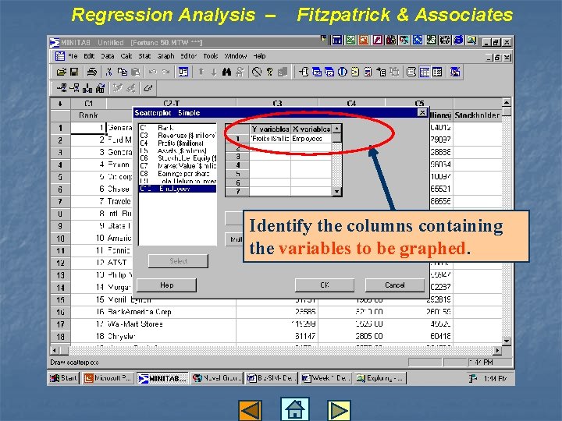The height and width of the screenshot is (421, 562).
Task: Click the Save floppy disk icon
Action: [x=74, y=72]
